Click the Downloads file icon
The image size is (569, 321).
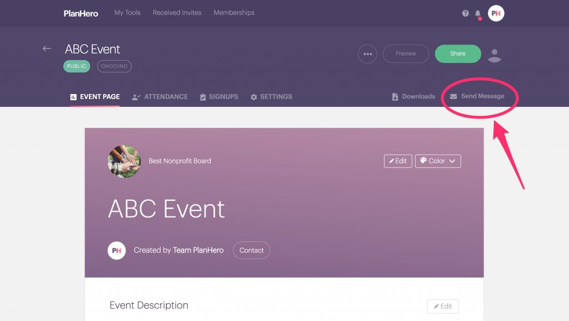[x=395, y=96]
